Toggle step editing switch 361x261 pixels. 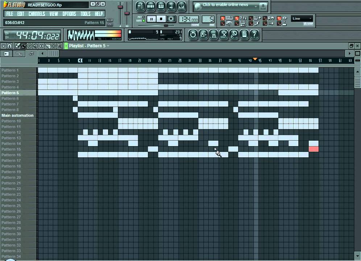(251, 24)
